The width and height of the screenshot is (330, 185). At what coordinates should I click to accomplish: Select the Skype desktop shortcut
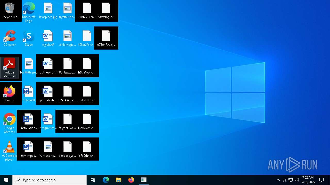point(29,39)
